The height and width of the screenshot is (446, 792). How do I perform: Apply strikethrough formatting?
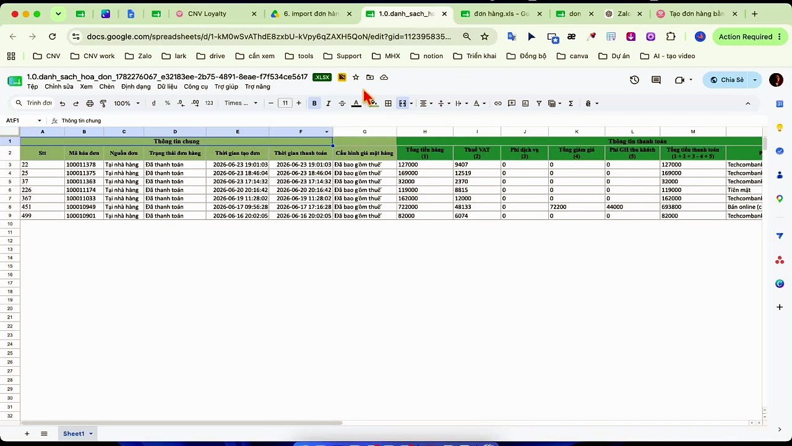[342, 103]
